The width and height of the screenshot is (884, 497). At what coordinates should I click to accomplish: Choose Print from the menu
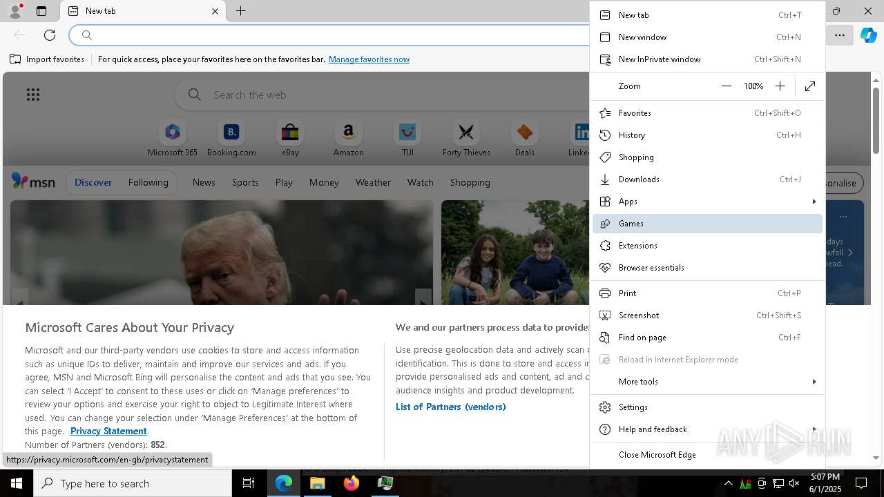(707, 293)
